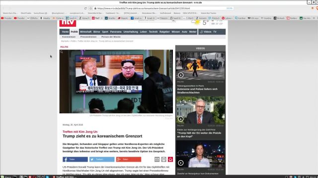Switch to the 'Das letz' browser tab
Viewport: 318px width, 178px height.
click(x=305, y=18)
